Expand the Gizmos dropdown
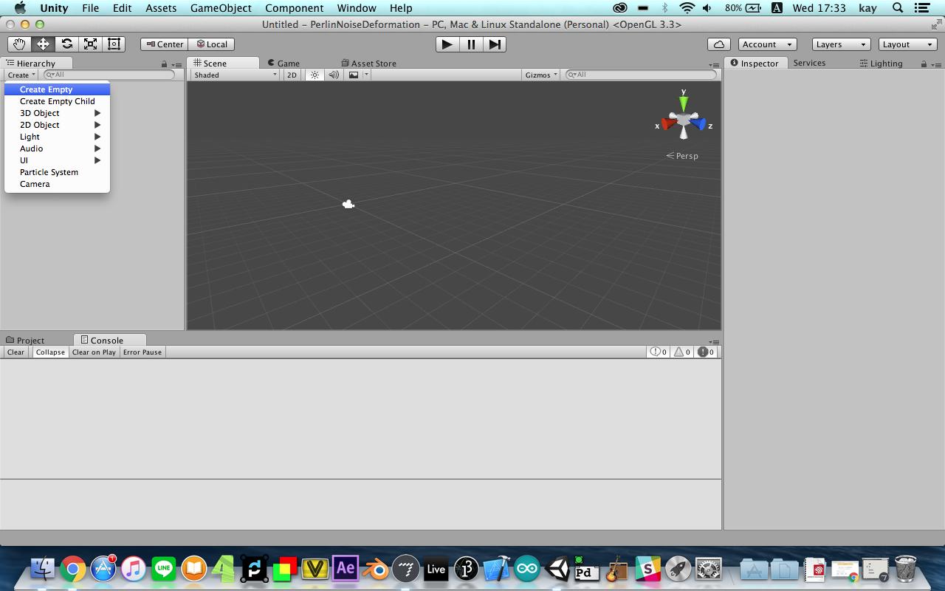This screenshot has height=591, width=945. [x=540, y=75]
